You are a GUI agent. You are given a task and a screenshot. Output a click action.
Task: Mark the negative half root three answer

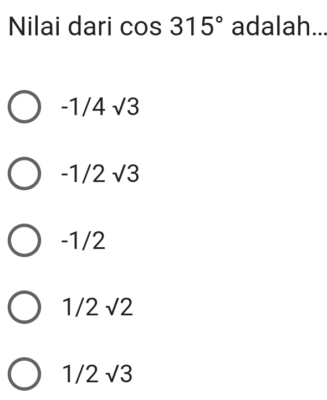click(24, 174)
